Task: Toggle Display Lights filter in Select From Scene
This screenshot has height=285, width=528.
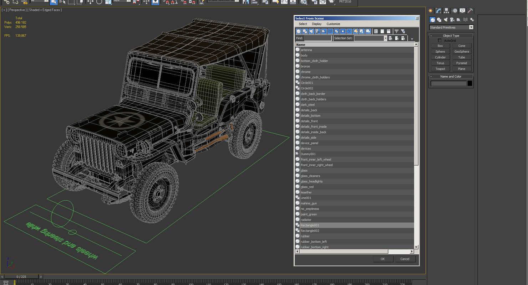Action: (x=311, y=31)
